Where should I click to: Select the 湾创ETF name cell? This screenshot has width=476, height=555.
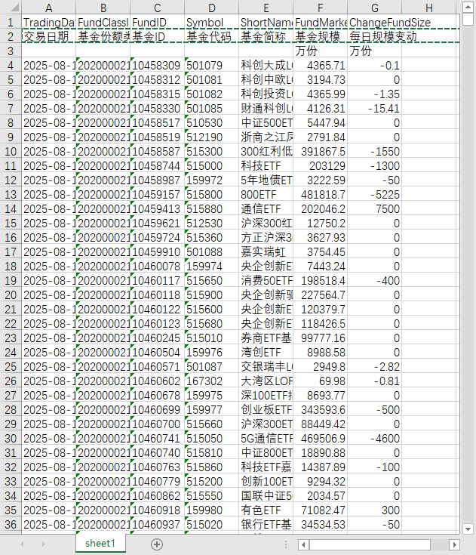point(266,352)
